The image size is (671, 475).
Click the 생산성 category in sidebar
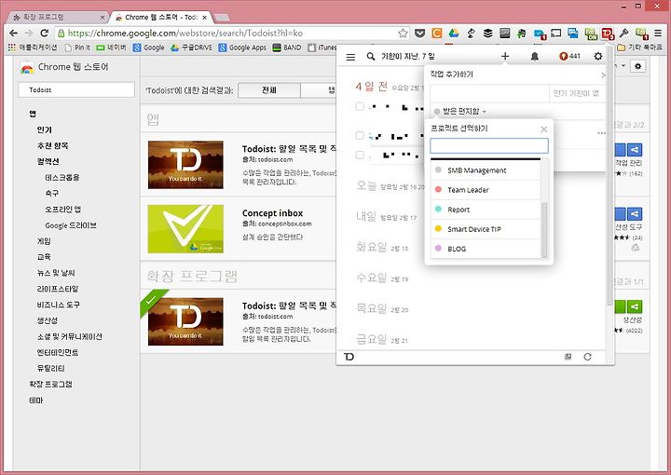coord(48,320)
